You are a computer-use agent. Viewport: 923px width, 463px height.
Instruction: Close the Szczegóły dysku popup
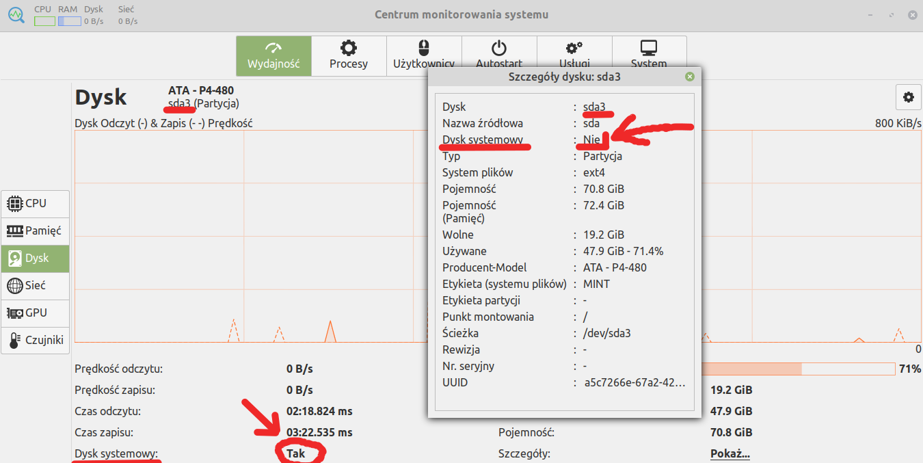pos(689,77)
